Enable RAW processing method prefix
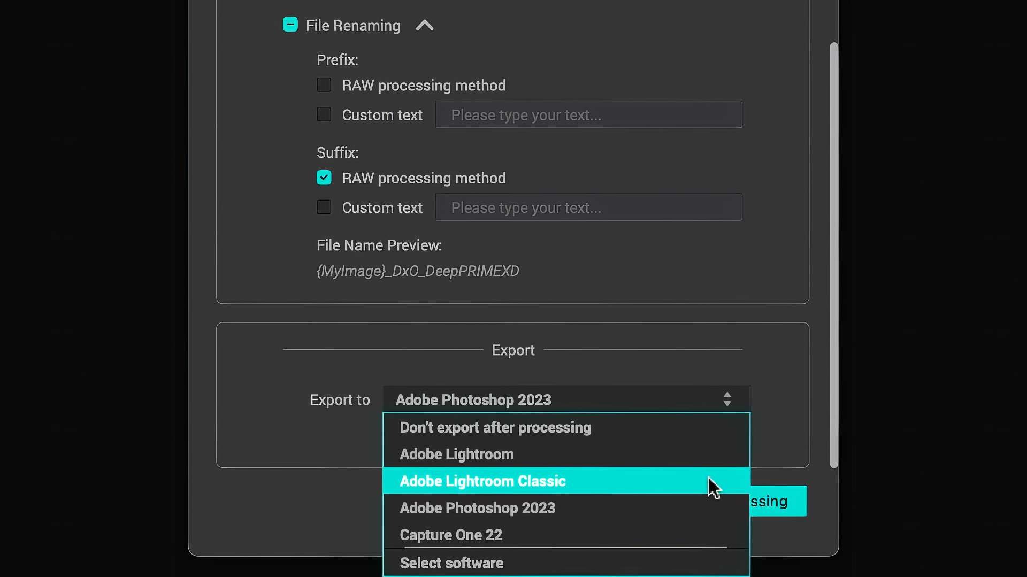The width and height of the screenshot is (1027, 577). coord(324,84)
